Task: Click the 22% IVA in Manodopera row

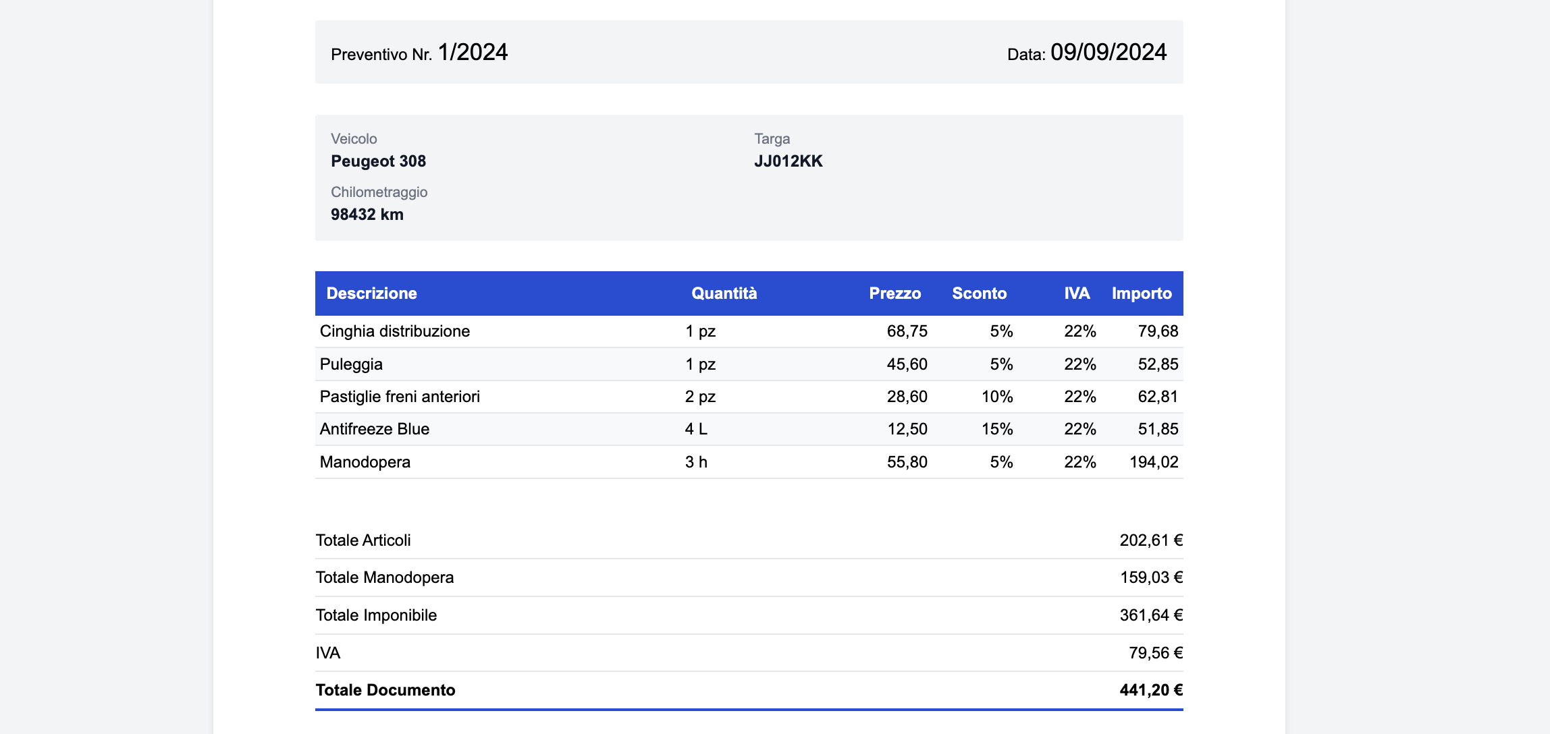Action: pyautogui.click(x=1080, y=462)
